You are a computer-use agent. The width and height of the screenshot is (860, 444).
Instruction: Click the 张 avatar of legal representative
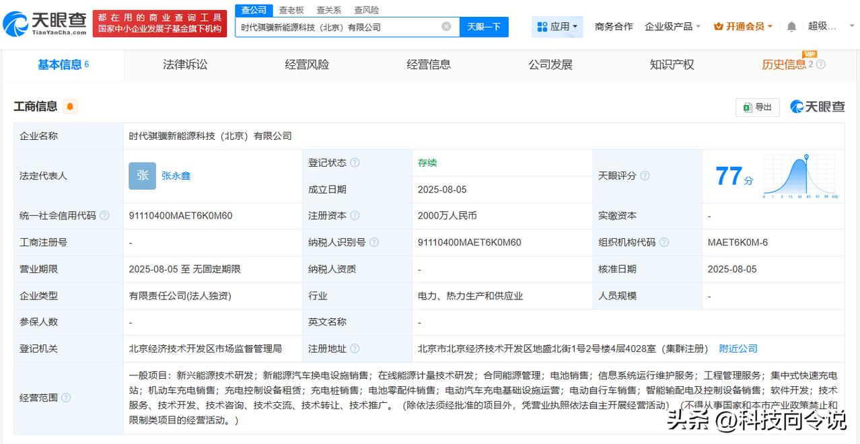tap(142, 176)
